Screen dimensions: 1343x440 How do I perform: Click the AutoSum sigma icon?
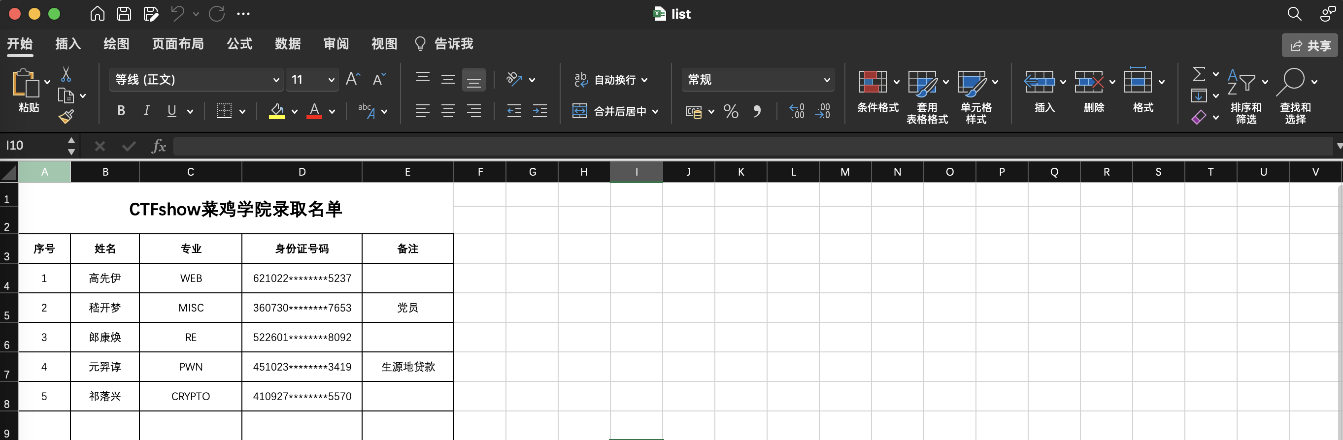tap(1199, 74)
